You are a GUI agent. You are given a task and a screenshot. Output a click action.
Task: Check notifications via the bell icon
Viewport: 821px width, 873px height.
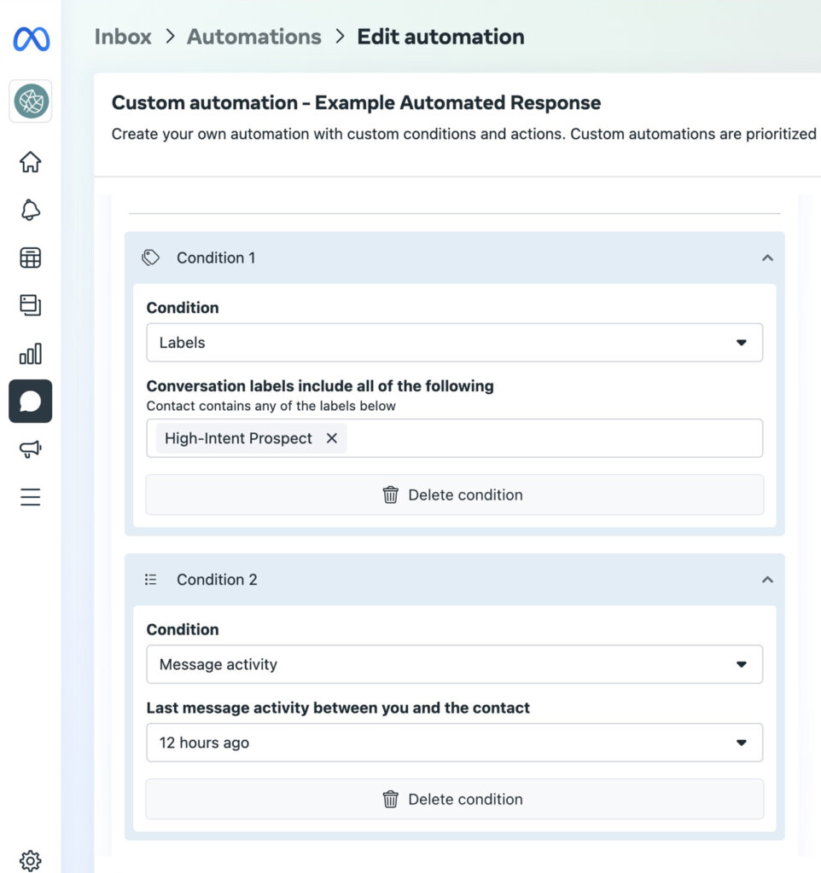coord(30,210)
